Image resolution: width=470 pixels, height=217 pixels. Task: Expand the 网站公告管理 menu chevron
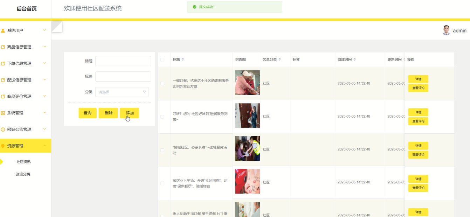[44, 129]
